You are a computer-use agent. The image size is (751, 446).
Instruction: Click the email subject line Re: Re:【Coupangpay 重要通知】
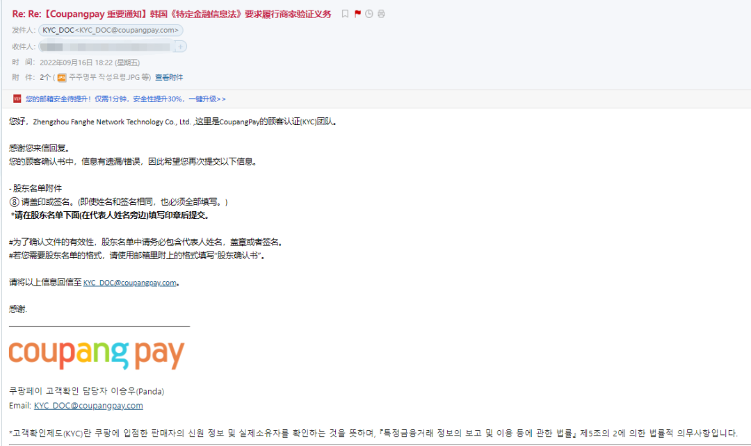coord(172,15)
